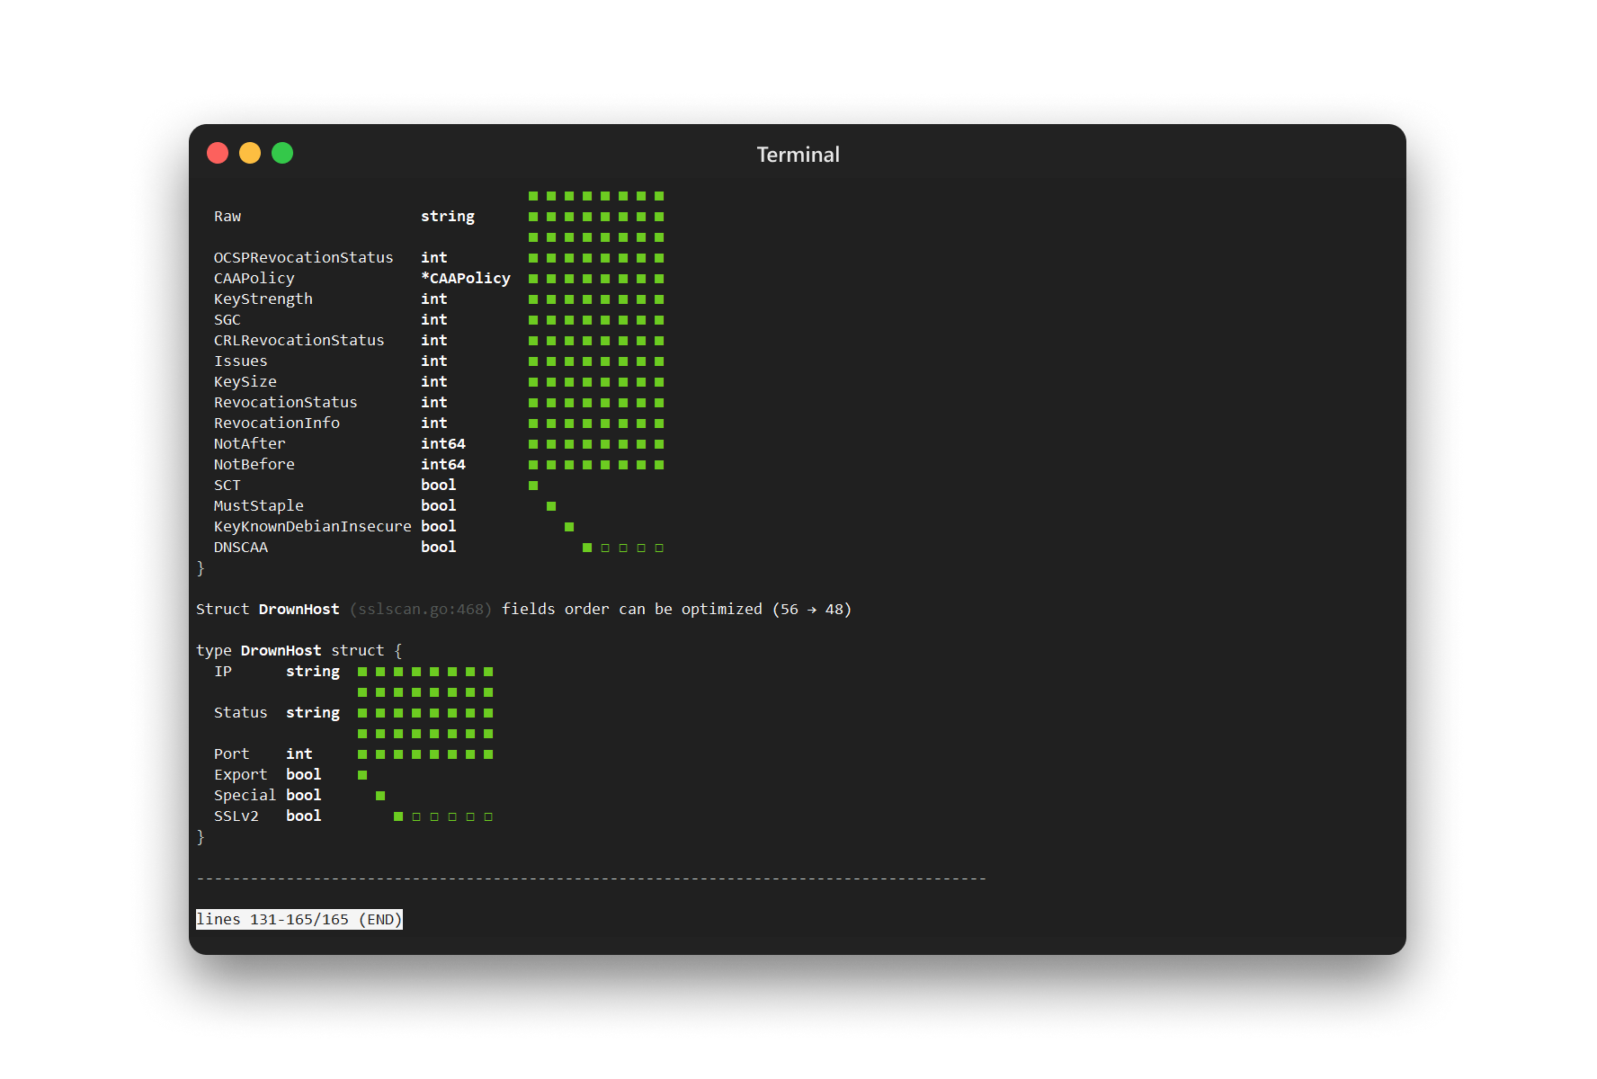Click the int type beside Port
1597x1079 pixels.
(299, 754)
